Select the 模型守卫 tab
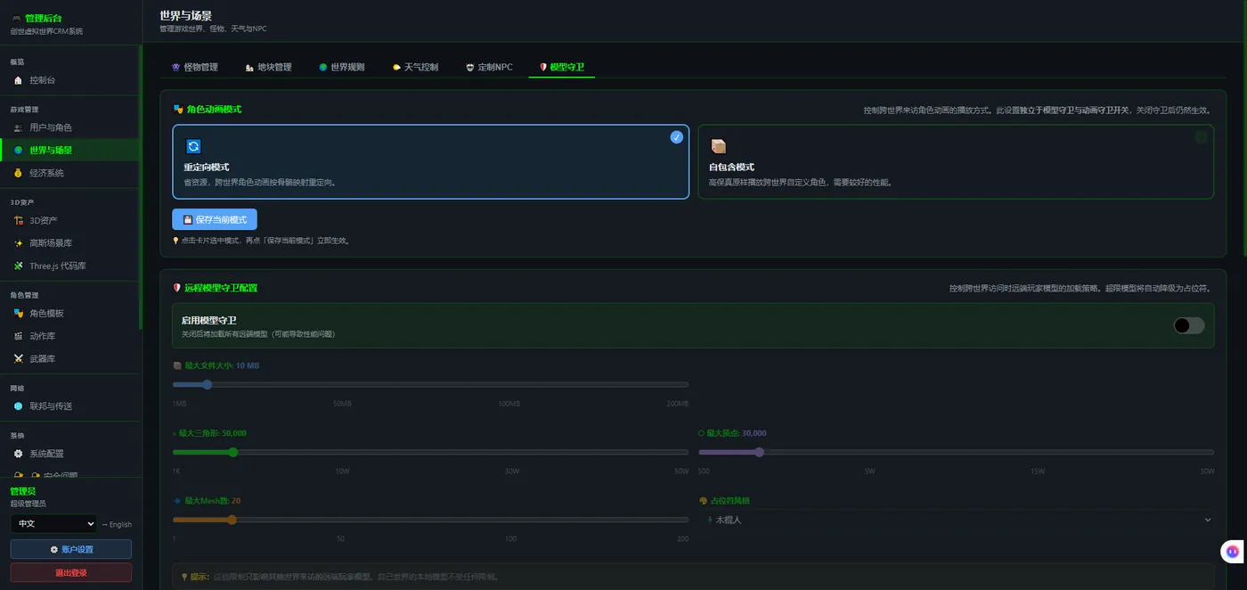The width and height of the screenshot is (1247, 590). coord(562,68)
